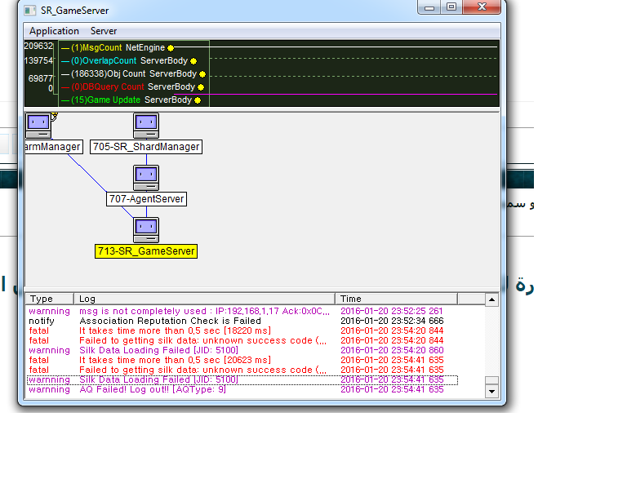The image size is (627, 501).
Task: Toggle MsgCount NetEngine yellow dot
Action: [171, 48]
